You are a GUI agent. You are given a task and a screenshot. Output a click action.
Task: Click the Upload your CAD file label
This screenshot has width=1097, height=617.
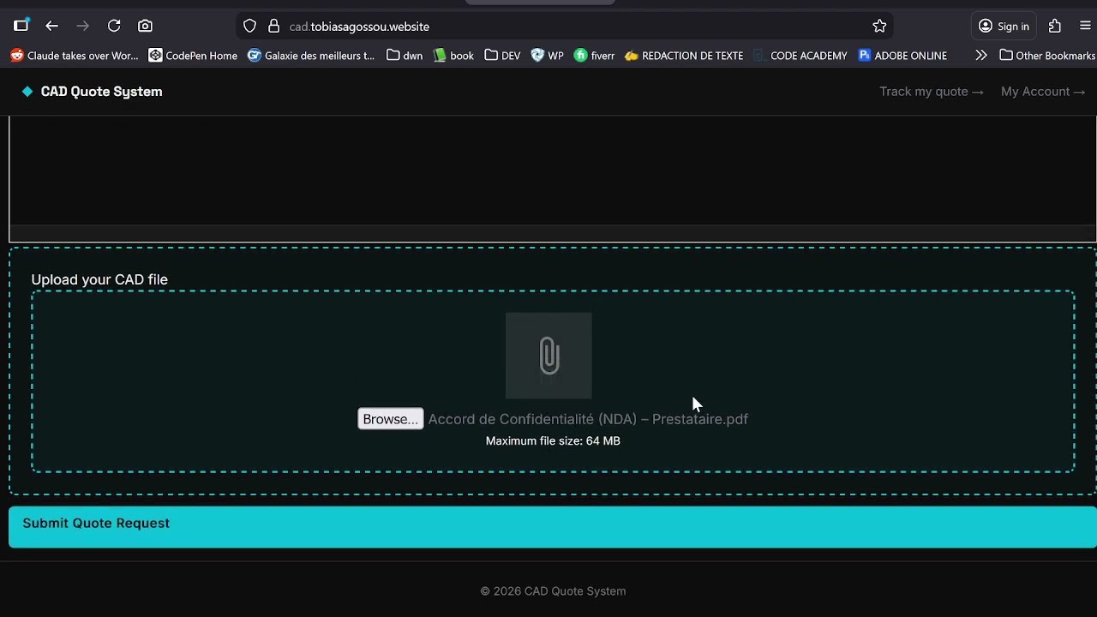pyautogui.click(x=99, y=279)
